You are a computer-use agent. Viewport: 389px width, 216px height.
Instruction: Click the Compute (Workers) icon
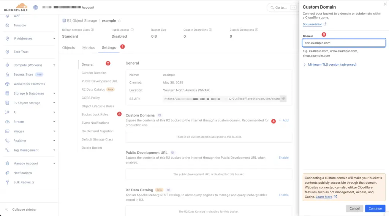[7, 65]
